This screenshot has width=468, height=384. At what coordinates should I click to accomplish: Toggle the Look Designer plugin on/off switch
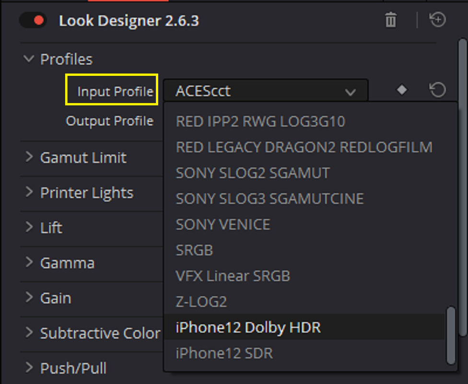[x=33, y=20]
